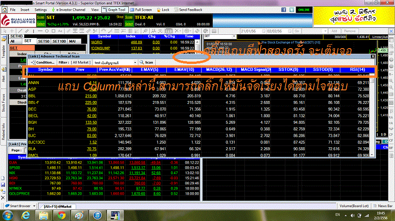395x221 pixels.
Task: Select the arrow pointer drawing tool
Action: coord(5,31)
